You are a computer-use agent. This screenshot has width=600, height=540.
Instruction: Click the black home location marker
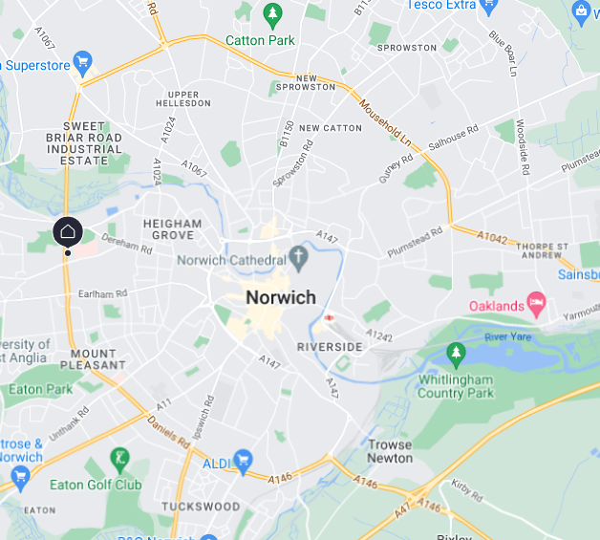click(68, 232)
